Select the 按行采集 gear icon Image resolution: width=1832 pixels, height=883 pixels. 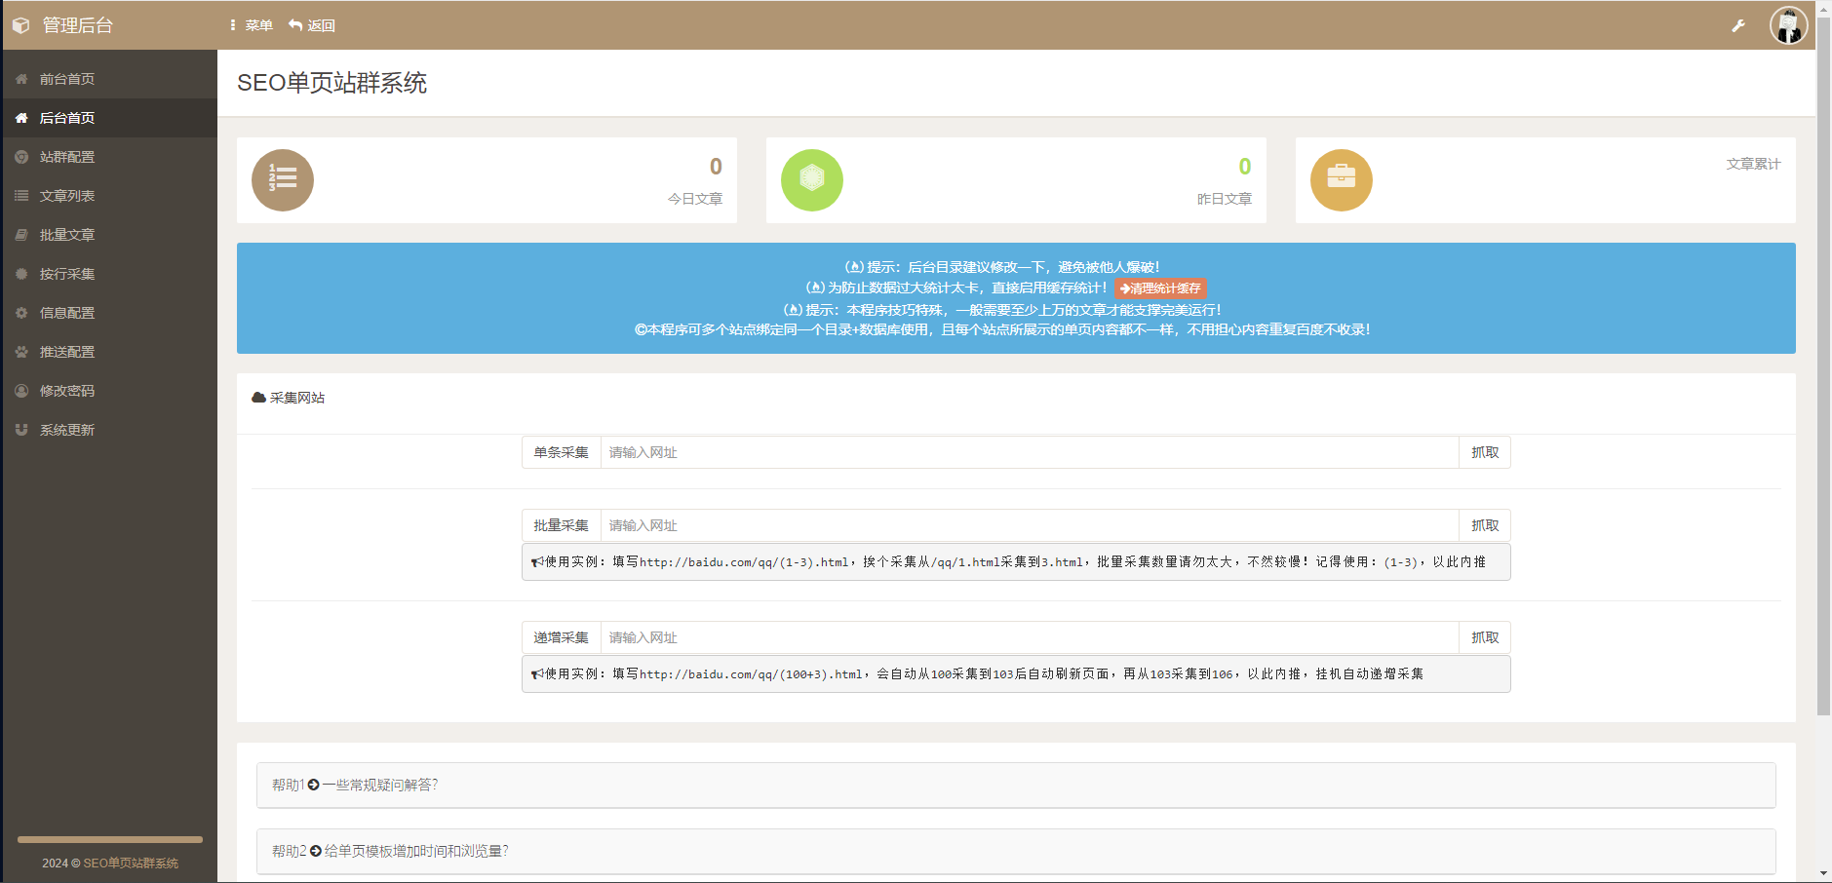[21, 273]
